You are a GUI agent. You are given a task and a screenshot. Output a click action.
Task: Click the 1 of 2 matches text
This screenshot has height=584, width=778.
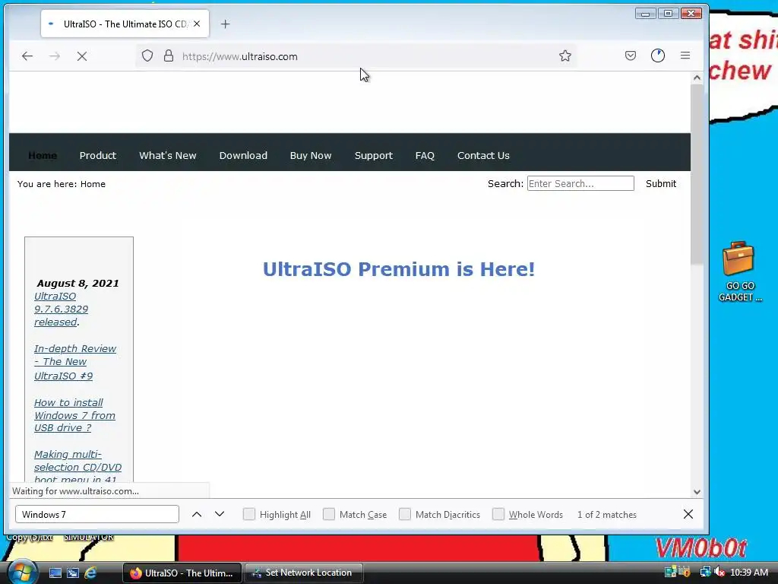(607, 515)
